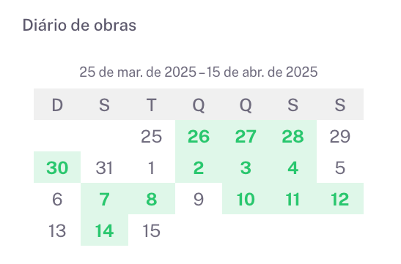Select day 31 in the calendar

point(104,167)
